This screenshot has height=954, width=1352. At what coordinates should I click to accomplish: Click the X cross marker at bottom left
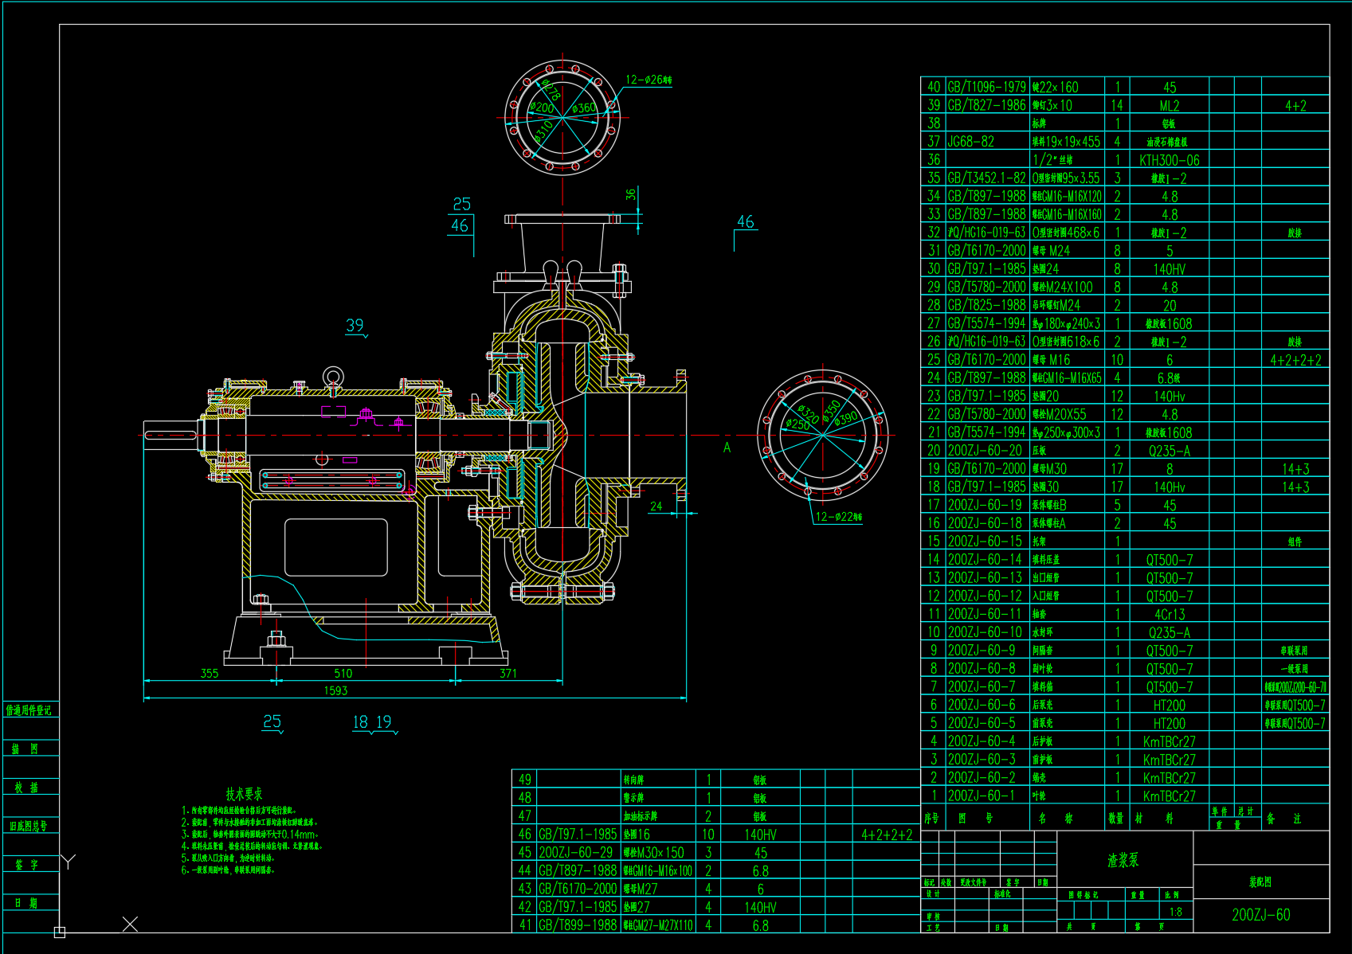point(131,924)
